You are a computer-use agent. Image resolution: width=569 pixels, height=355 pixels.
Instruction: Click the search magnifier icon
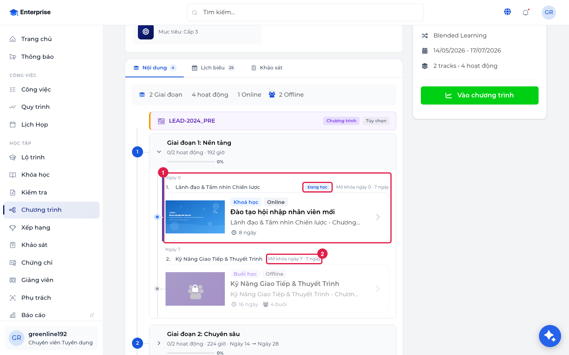tap(195, 13)
